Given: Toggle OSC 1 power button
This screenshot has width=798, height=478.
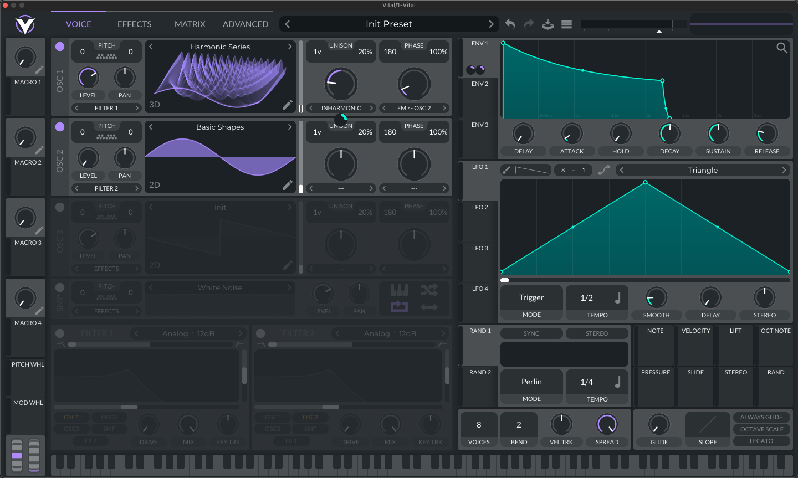Looking at the screenshot, I should coord(60,47).
